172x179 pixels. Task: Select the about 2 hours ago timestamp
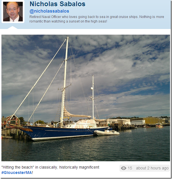pyautogui.click(x=152, y=168)
